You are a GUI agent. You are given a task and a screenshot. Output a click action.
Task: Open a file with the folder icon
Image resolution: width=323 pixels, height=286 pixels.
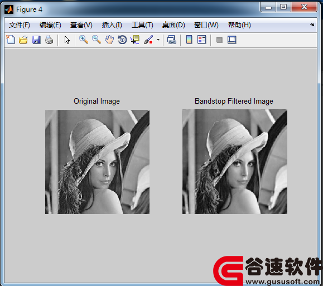pyautogui.click(x=23, y=40)
